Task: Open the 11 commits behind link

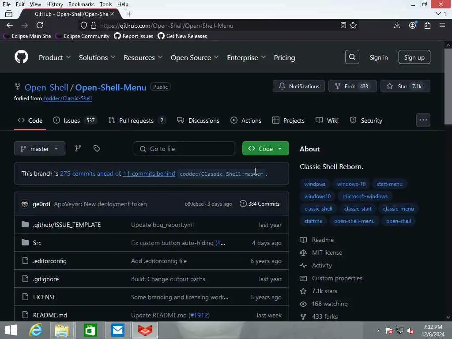Action: coord(149,173)
